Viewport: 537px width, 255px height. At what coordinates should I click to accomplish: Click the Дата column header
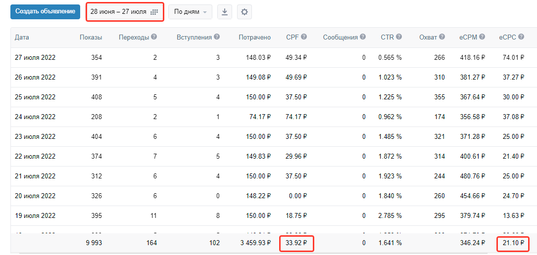tap(22, 37)
